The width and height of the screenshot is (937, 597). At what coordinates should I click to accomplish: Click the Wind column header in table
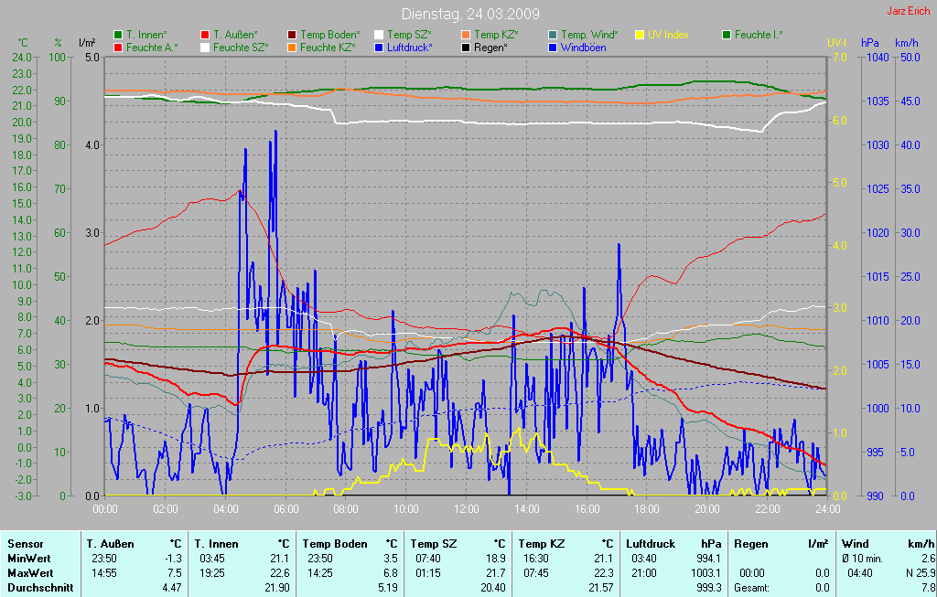pos(855,544)
